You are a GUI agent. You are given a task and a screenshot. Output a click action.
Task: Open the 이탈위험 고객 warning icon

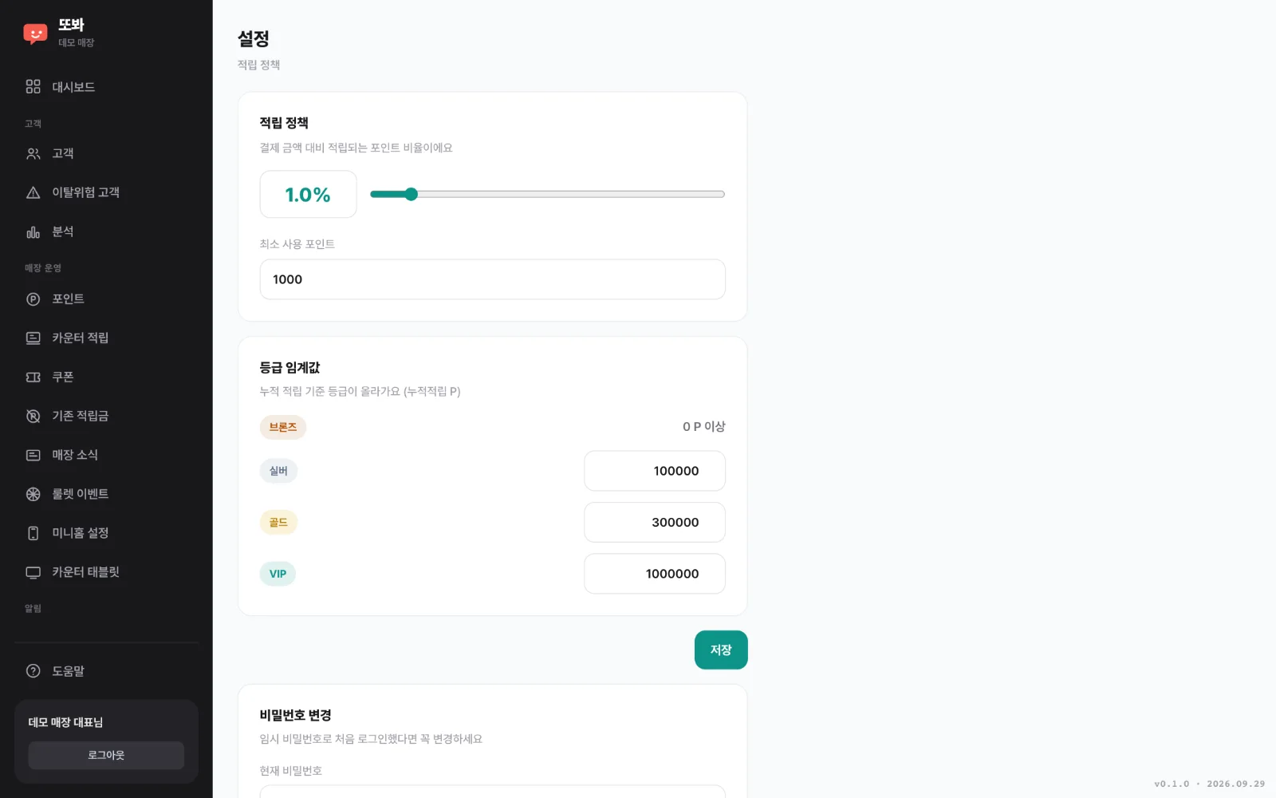[33, 192]
